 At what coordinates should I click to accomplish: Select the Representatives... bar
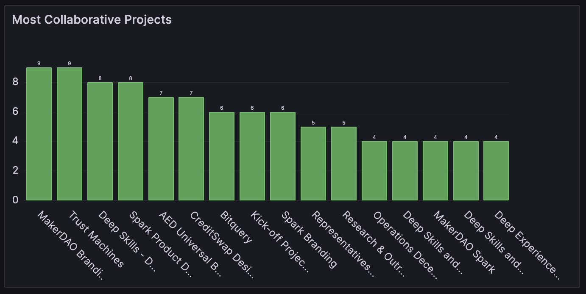click(313, 164)
